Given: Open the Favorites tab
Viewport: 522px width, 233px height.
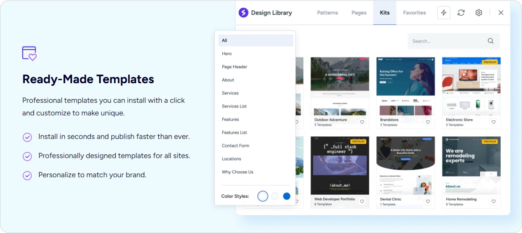Looking at the screenshot, I should pyautogui.click(x=415, y=13).
